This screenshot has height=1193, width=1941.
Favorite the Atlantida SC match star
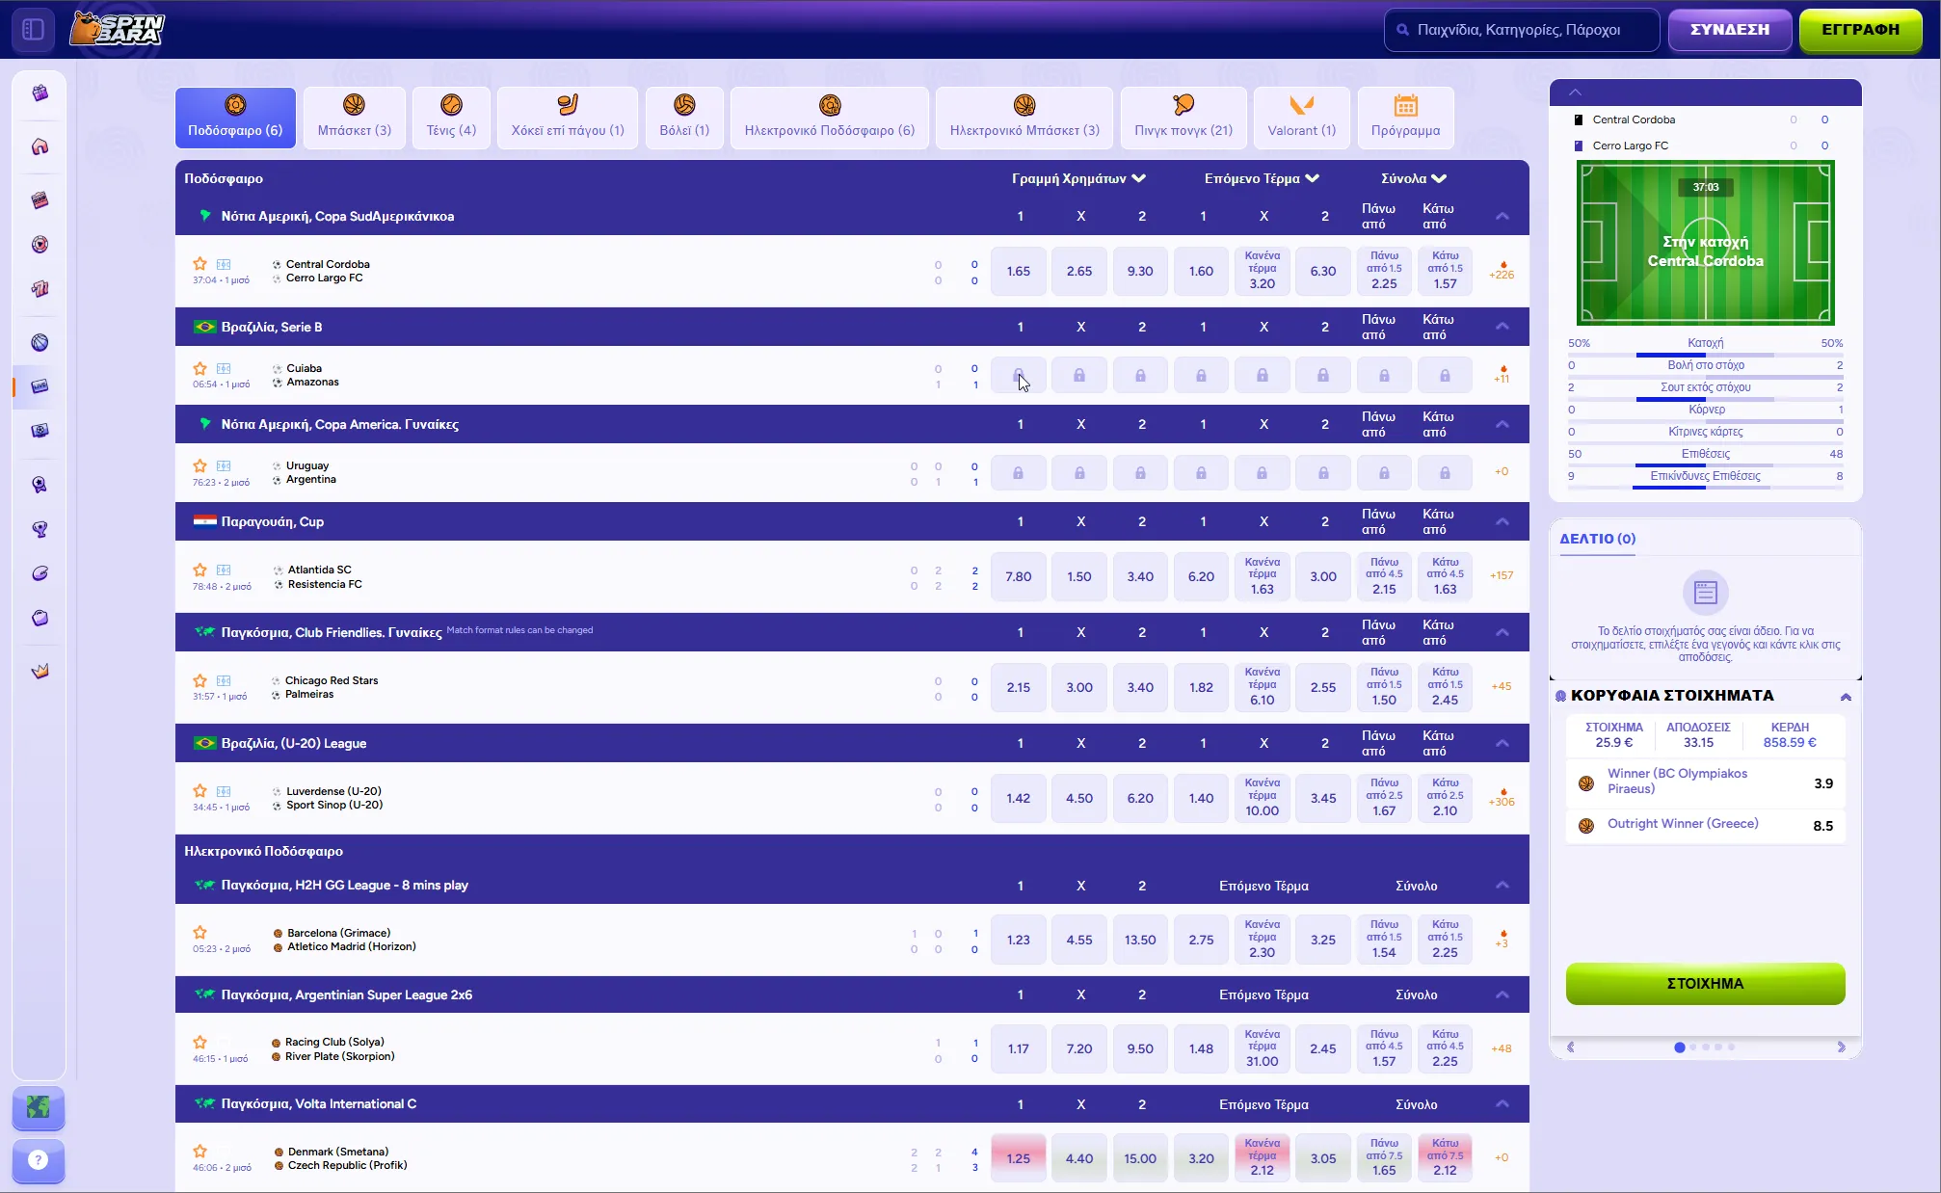199,570
